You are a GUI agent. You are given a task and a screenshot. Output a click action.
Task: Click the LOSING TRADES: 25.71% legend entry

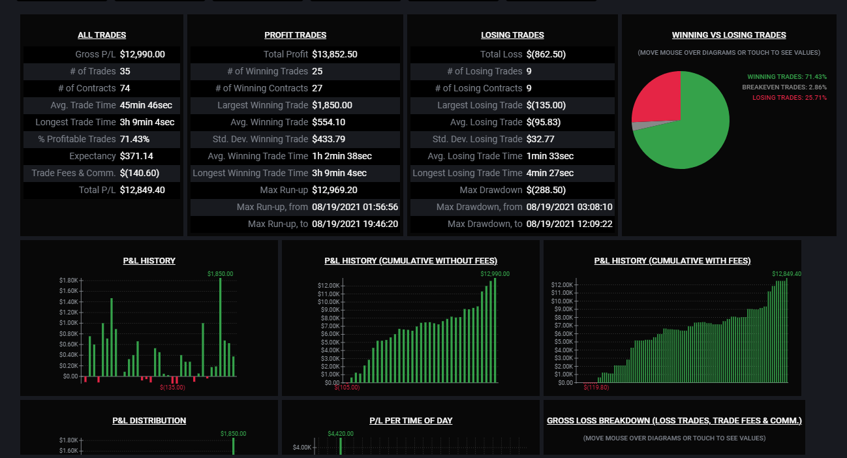790,97
